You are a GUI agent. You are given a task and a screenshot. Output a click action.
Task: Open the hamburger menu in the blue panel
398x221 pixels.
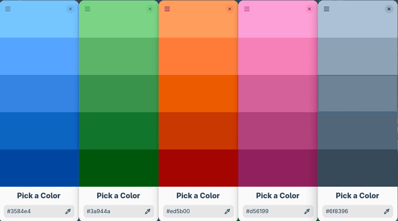point(8,9)
